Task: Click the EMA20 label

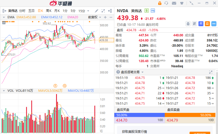Action: pos(73,17)
